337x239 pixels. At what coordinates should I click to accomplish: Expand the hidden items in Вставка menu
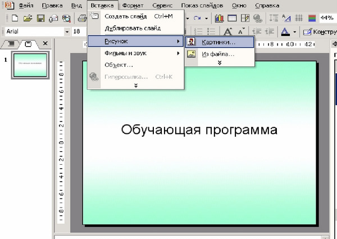point(135,85)
